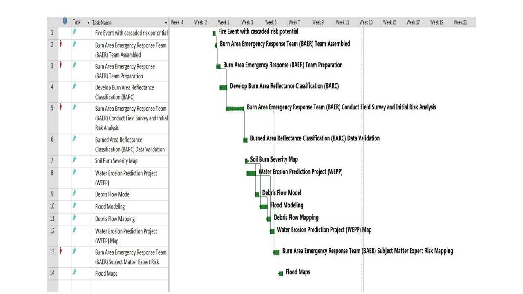This screenshot has height=294, width=523.
Task: Click the Conduct Field Survey task name cell
Action: [x=130, y=118]
